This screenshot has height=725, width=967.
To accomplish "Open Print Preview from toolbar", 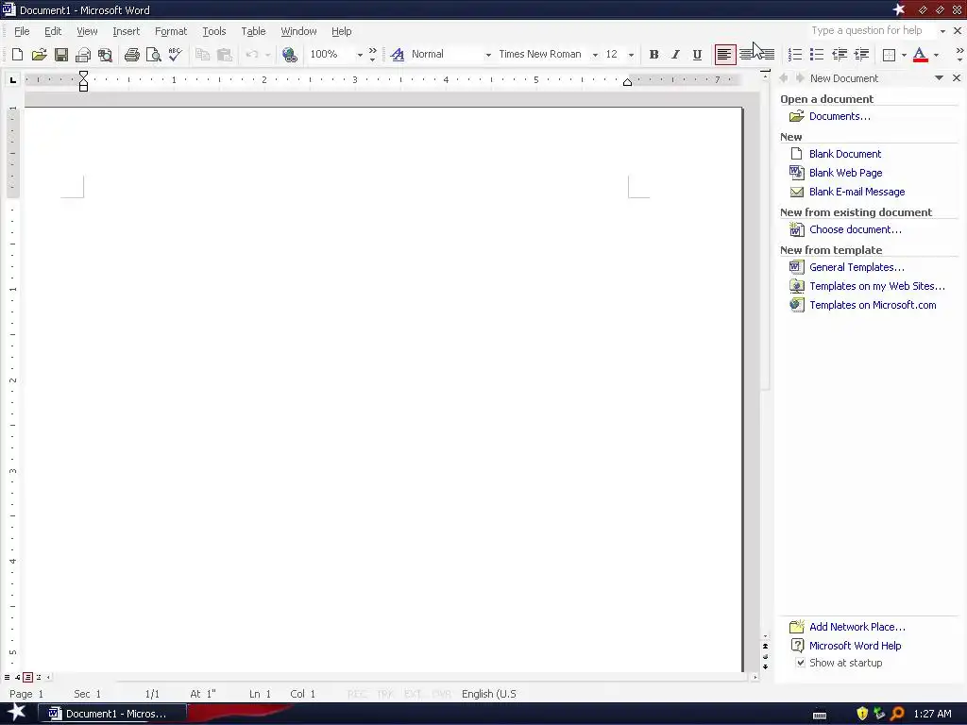I will [x=153, y=54].
